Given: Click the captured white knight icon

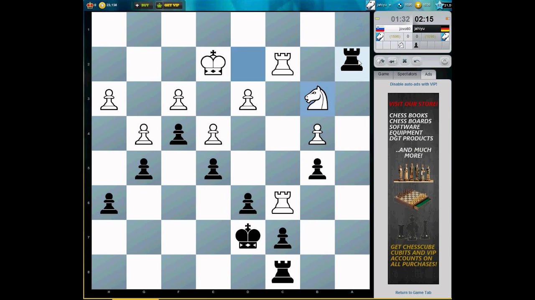Looking at the screenshot, I should click(x=401, y=45).
